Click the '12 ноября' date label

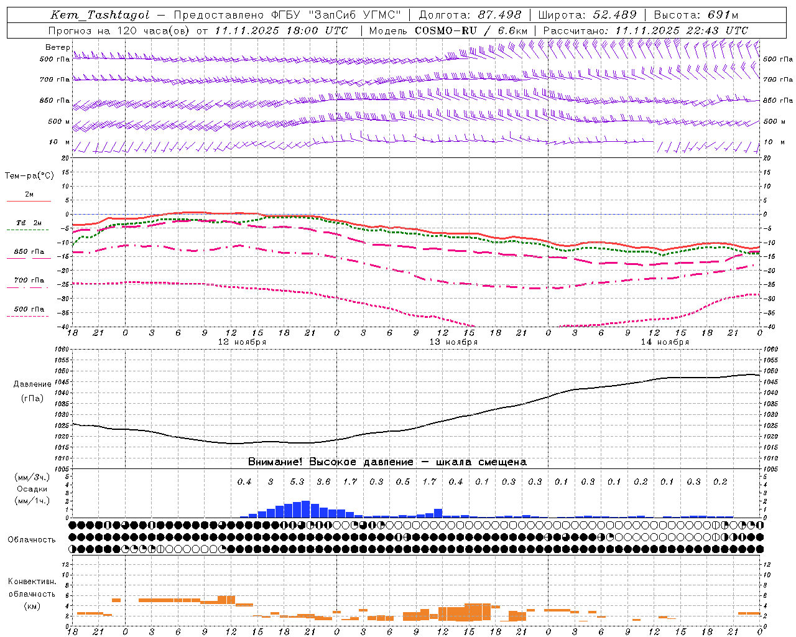(x=242, y=342)
